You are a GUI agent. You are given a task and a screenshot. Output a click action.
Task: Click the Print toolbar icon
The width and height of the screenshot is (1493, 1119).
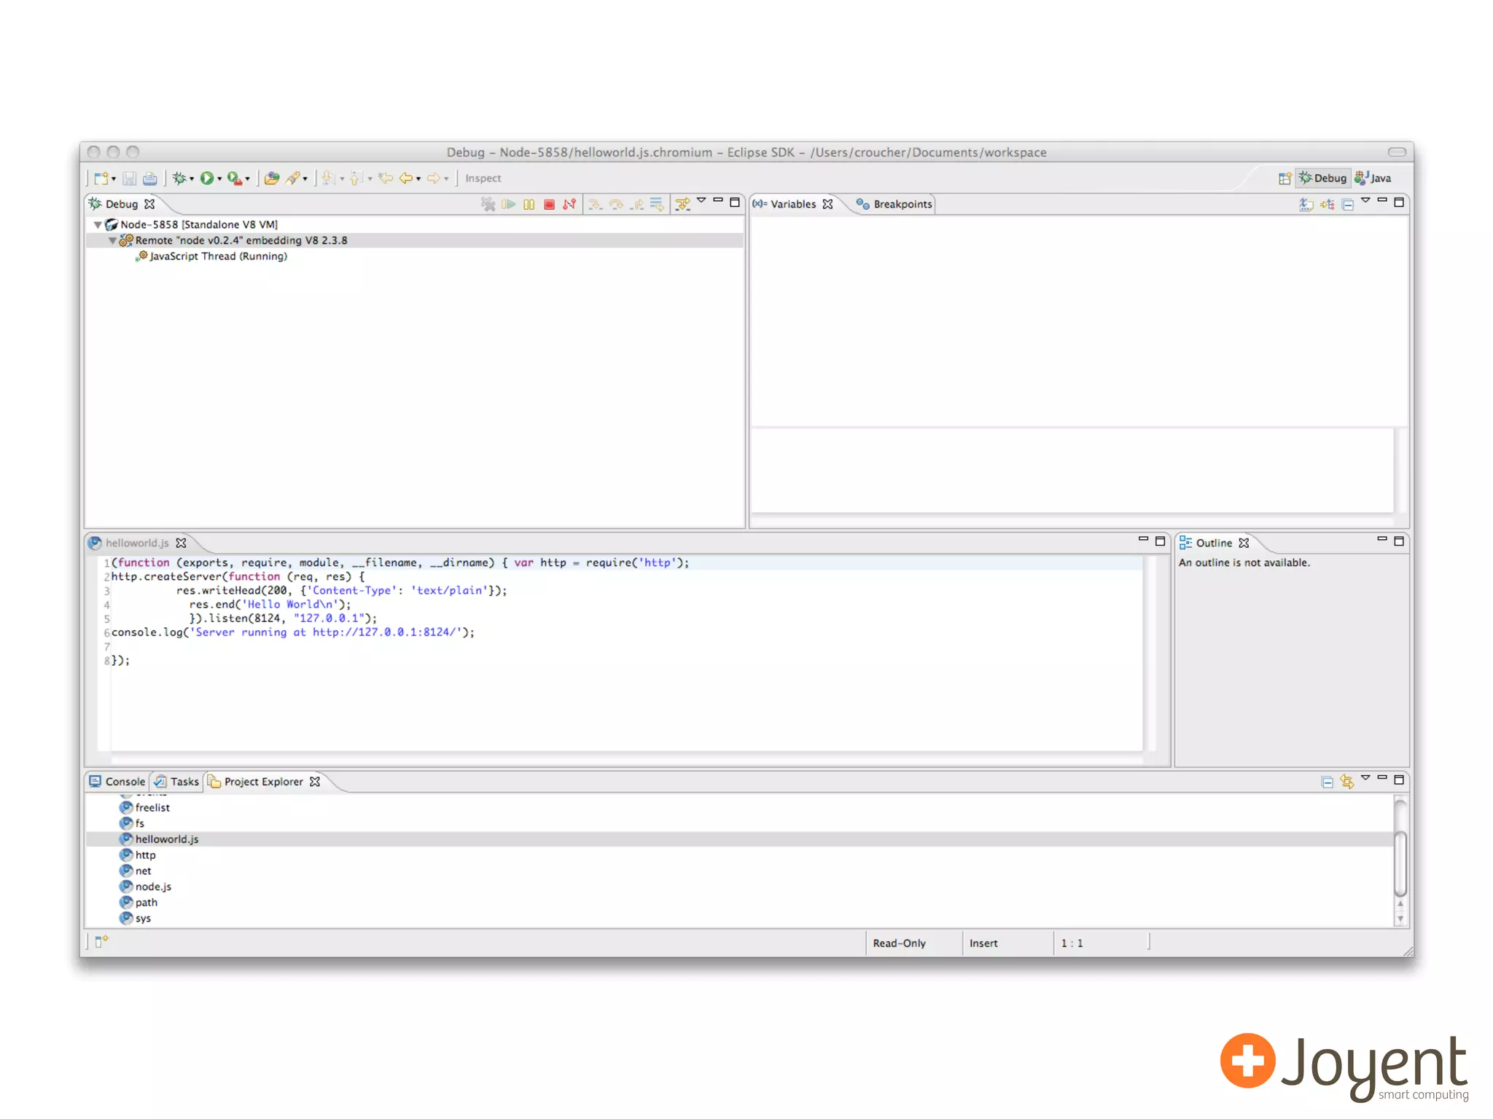click(149, 178)
